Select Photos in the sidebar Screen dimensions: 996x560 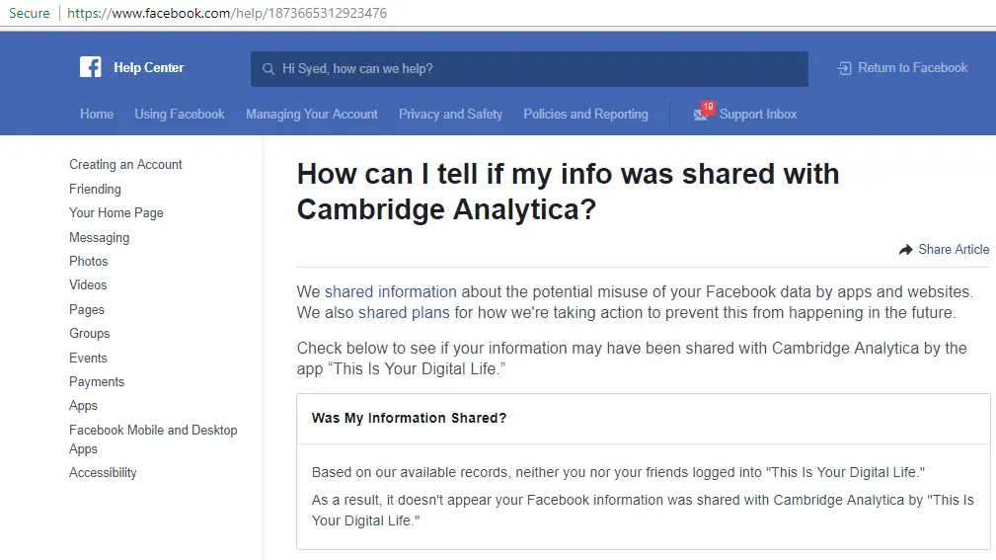[x=88, y=262]
